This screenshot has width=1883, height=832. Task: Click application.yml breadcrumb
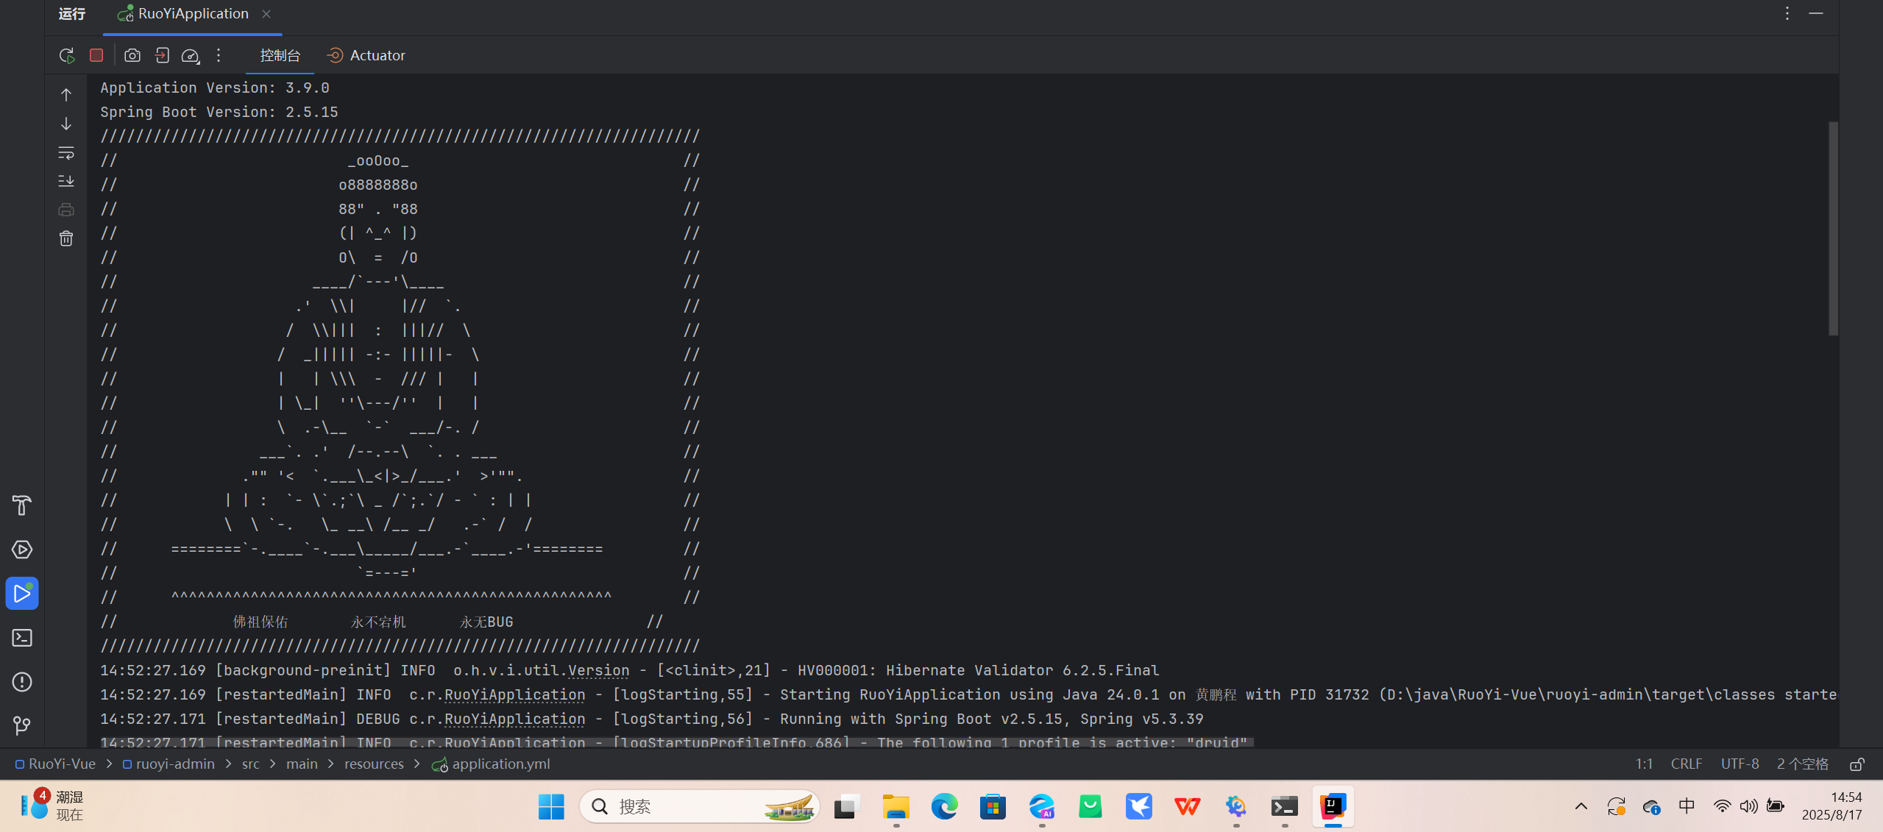coord(491,764)
